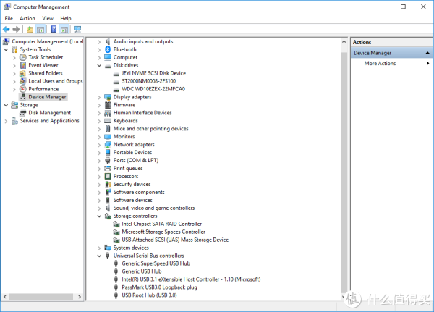Image resolution: width=434 pixels, height=312 pixels.
Task: Click the Up one level folder icon
Action: tap(30, 29)
